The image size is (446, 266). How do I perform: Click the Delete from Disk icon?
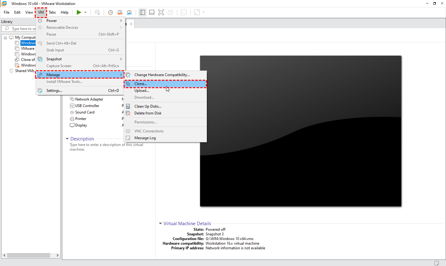point(128,113)
